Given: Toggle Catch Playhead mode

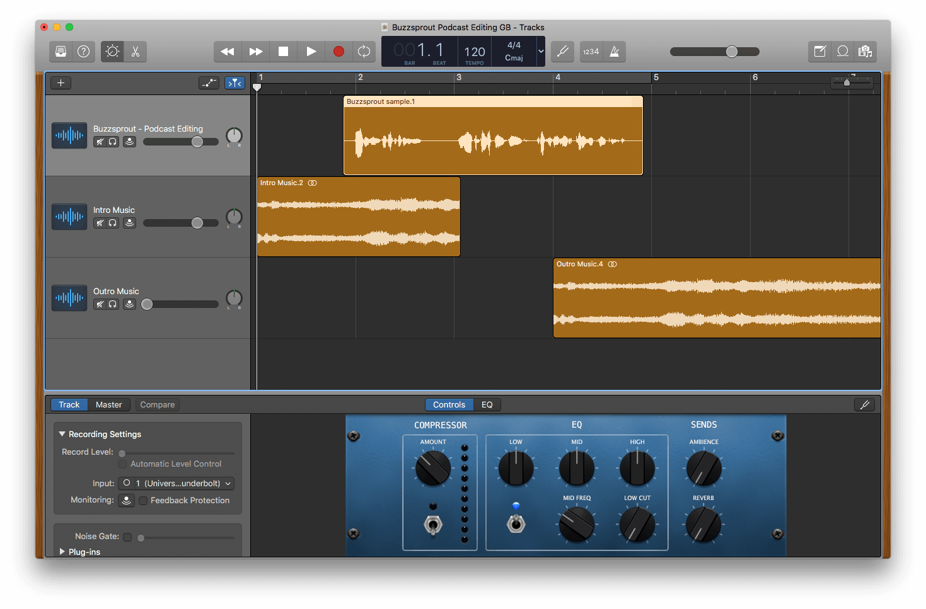Looking at the screenshot, I should [234, 83].
